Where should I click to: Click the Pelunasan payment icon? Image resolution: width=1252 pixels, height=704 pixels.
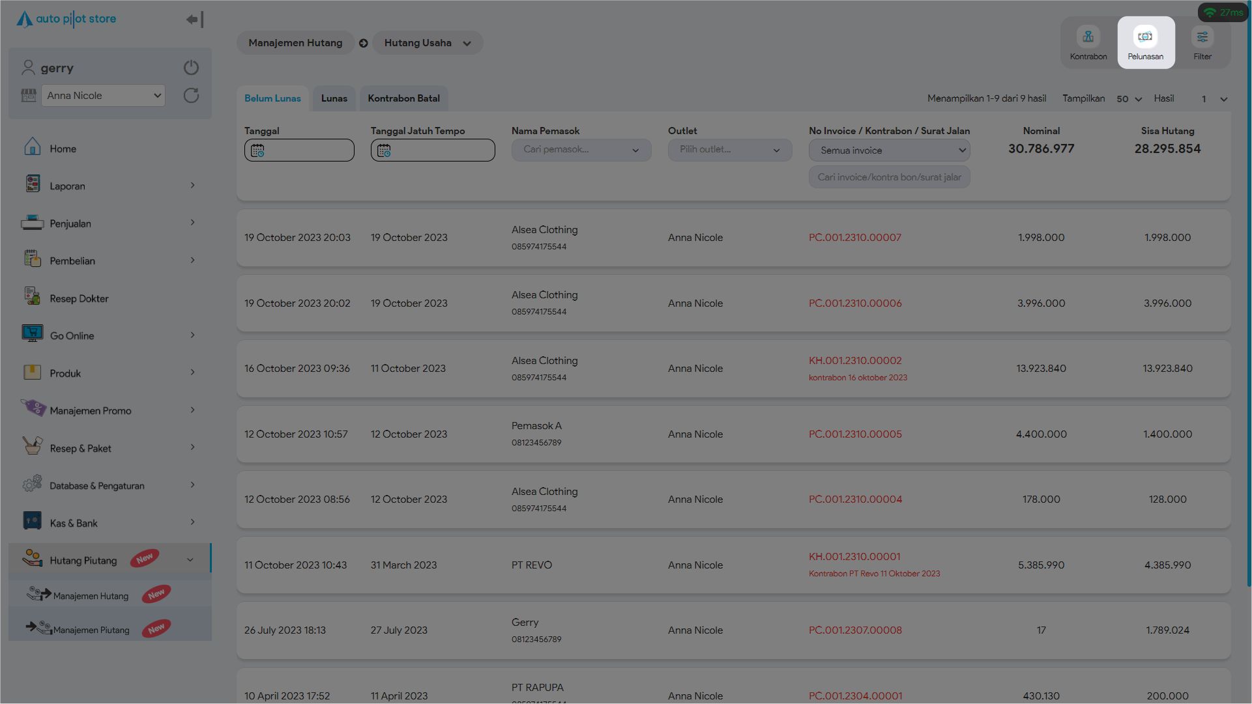click(x=1145, y=37)
